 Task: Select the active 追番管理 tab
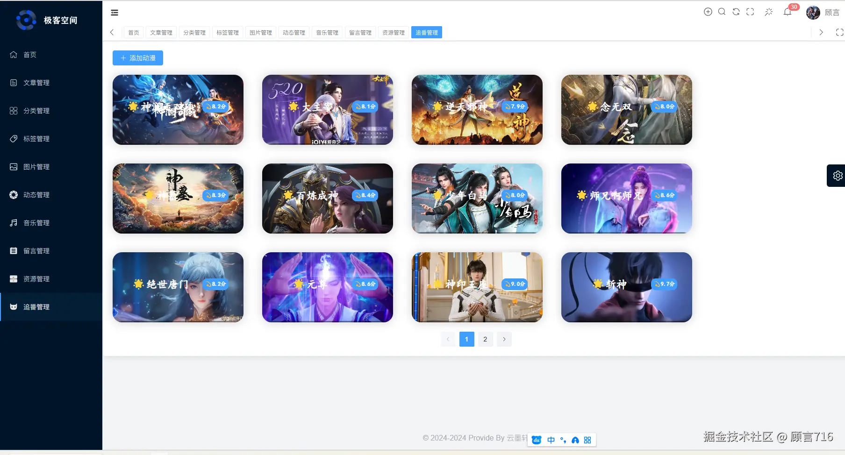point(427,32)
